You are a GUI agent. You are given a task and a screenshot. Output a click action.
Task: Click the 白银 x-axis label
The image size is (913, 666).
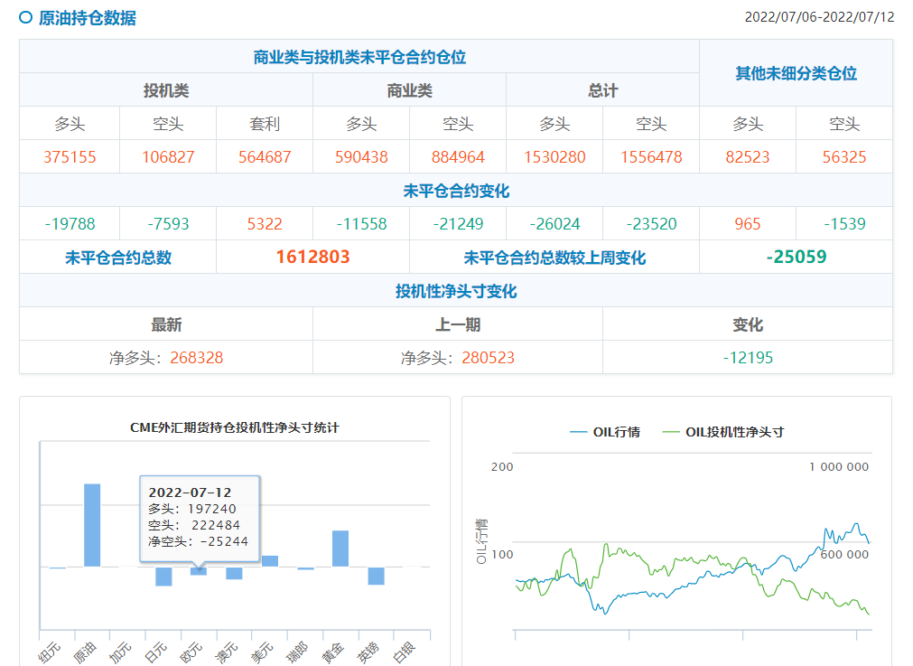404,651
